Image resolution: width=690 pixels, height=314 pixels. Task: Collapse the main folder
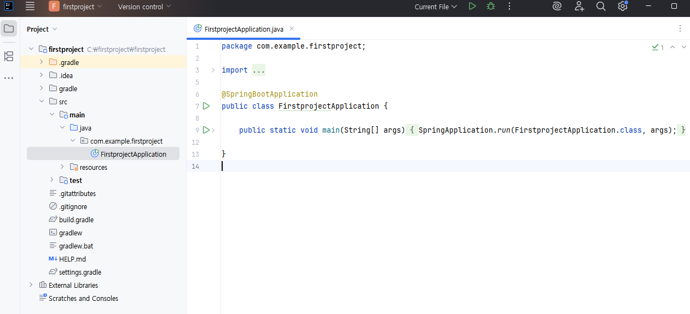52,115
